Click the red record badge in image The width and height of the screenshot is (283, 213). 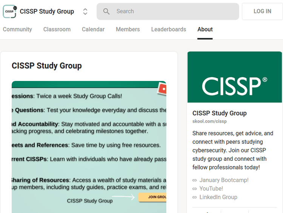coord(162,89)
